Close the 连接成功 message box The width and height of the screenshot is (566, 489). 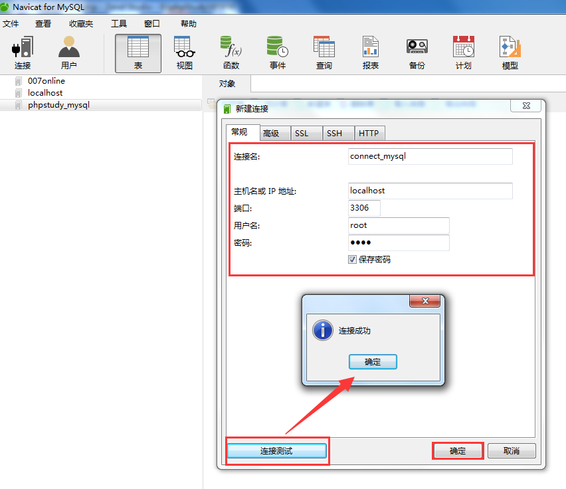425,301
